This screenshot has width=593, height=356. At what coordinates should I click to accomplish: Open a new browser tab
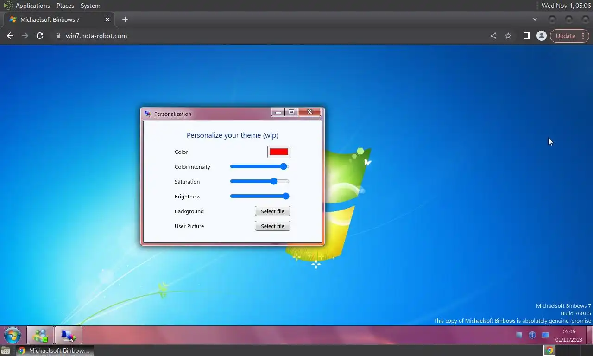pos(125,19)
